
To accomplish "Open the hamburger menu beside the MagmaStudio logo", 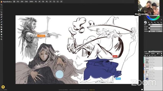I will coord(14,2).
